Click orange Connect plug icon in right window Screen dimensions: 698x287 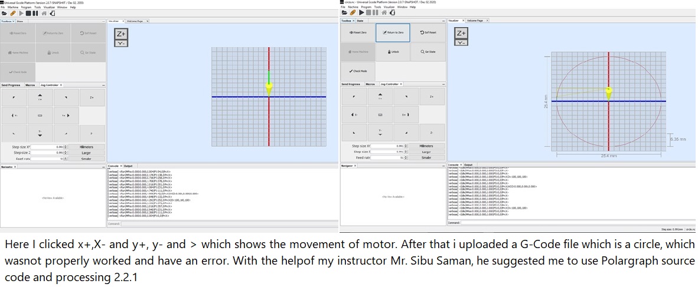click(x=353, y=12)
